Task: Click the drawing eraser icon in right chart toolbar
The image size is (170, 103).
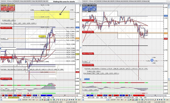Action: point(155,100)
